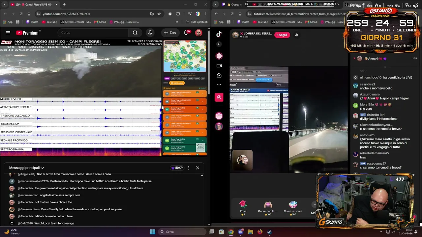Open streamer avatar L'OMBRA DEL TERRE...
Screen dimensions: 422x237
coord(235,35)
